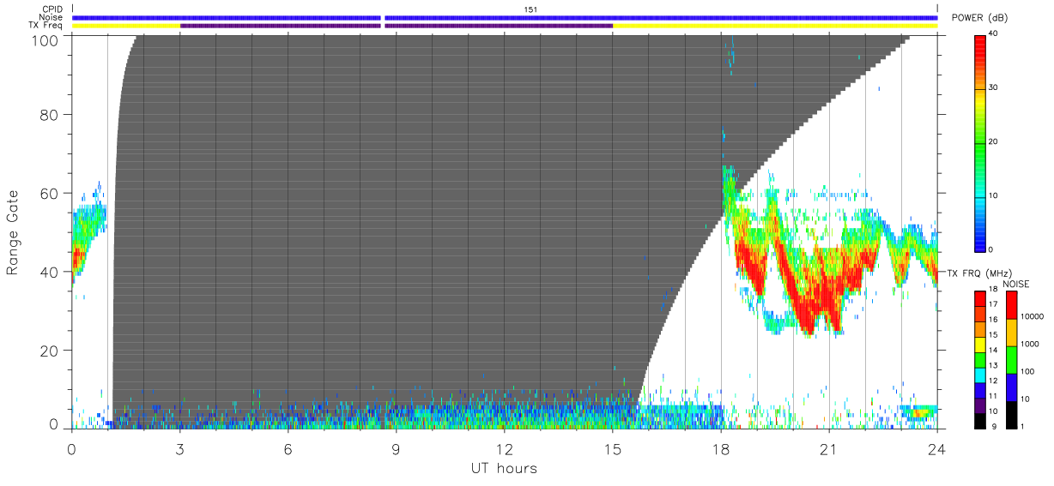This screenshot has height=486, width=1054.
Task: Click the 'Noise' row label
Action: [x=51, y=17]
